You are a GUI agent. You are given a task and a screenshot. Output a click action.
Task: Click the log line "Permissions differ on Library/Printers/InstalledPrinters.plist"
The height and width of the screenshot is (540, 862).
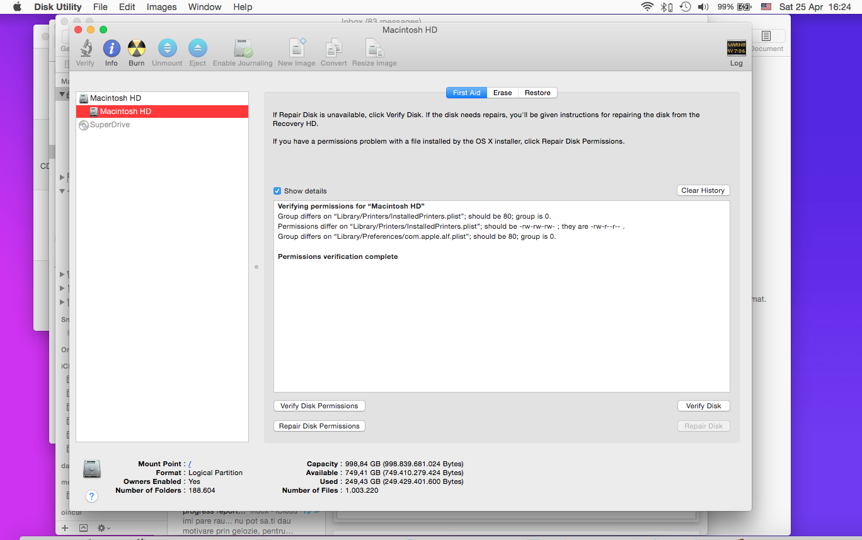point(451,226)
